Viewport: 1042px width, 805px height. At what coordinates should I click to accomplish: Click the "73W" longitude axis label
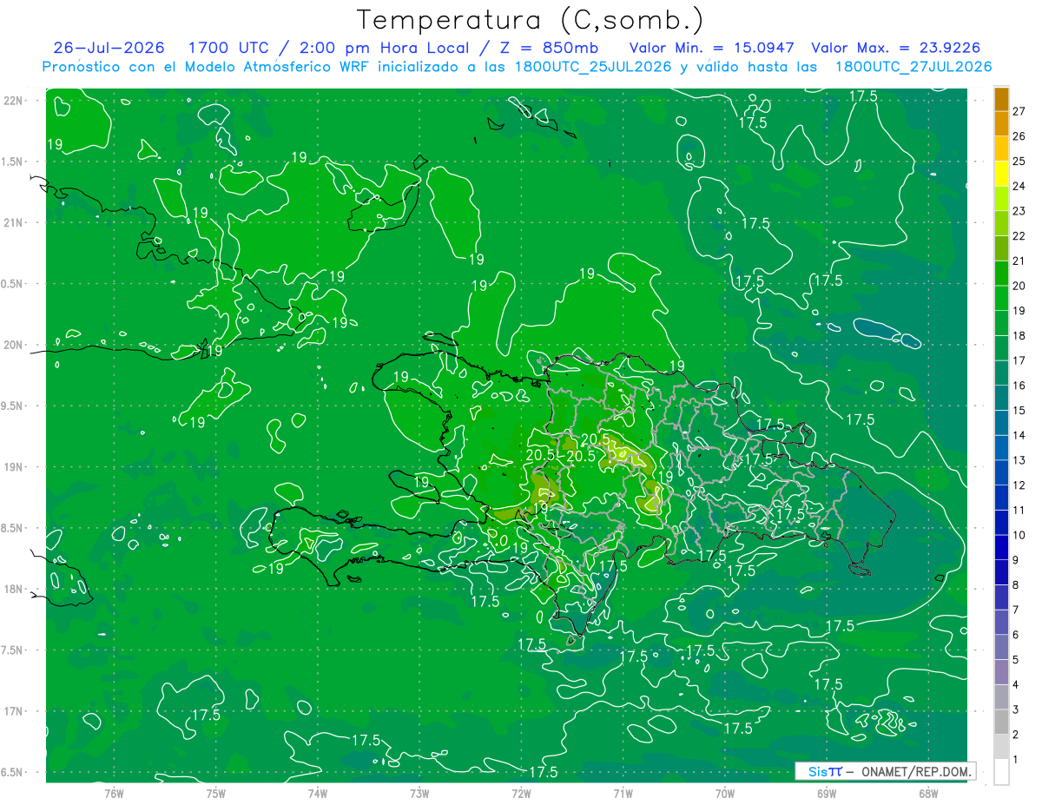click(x=419, y=793)
